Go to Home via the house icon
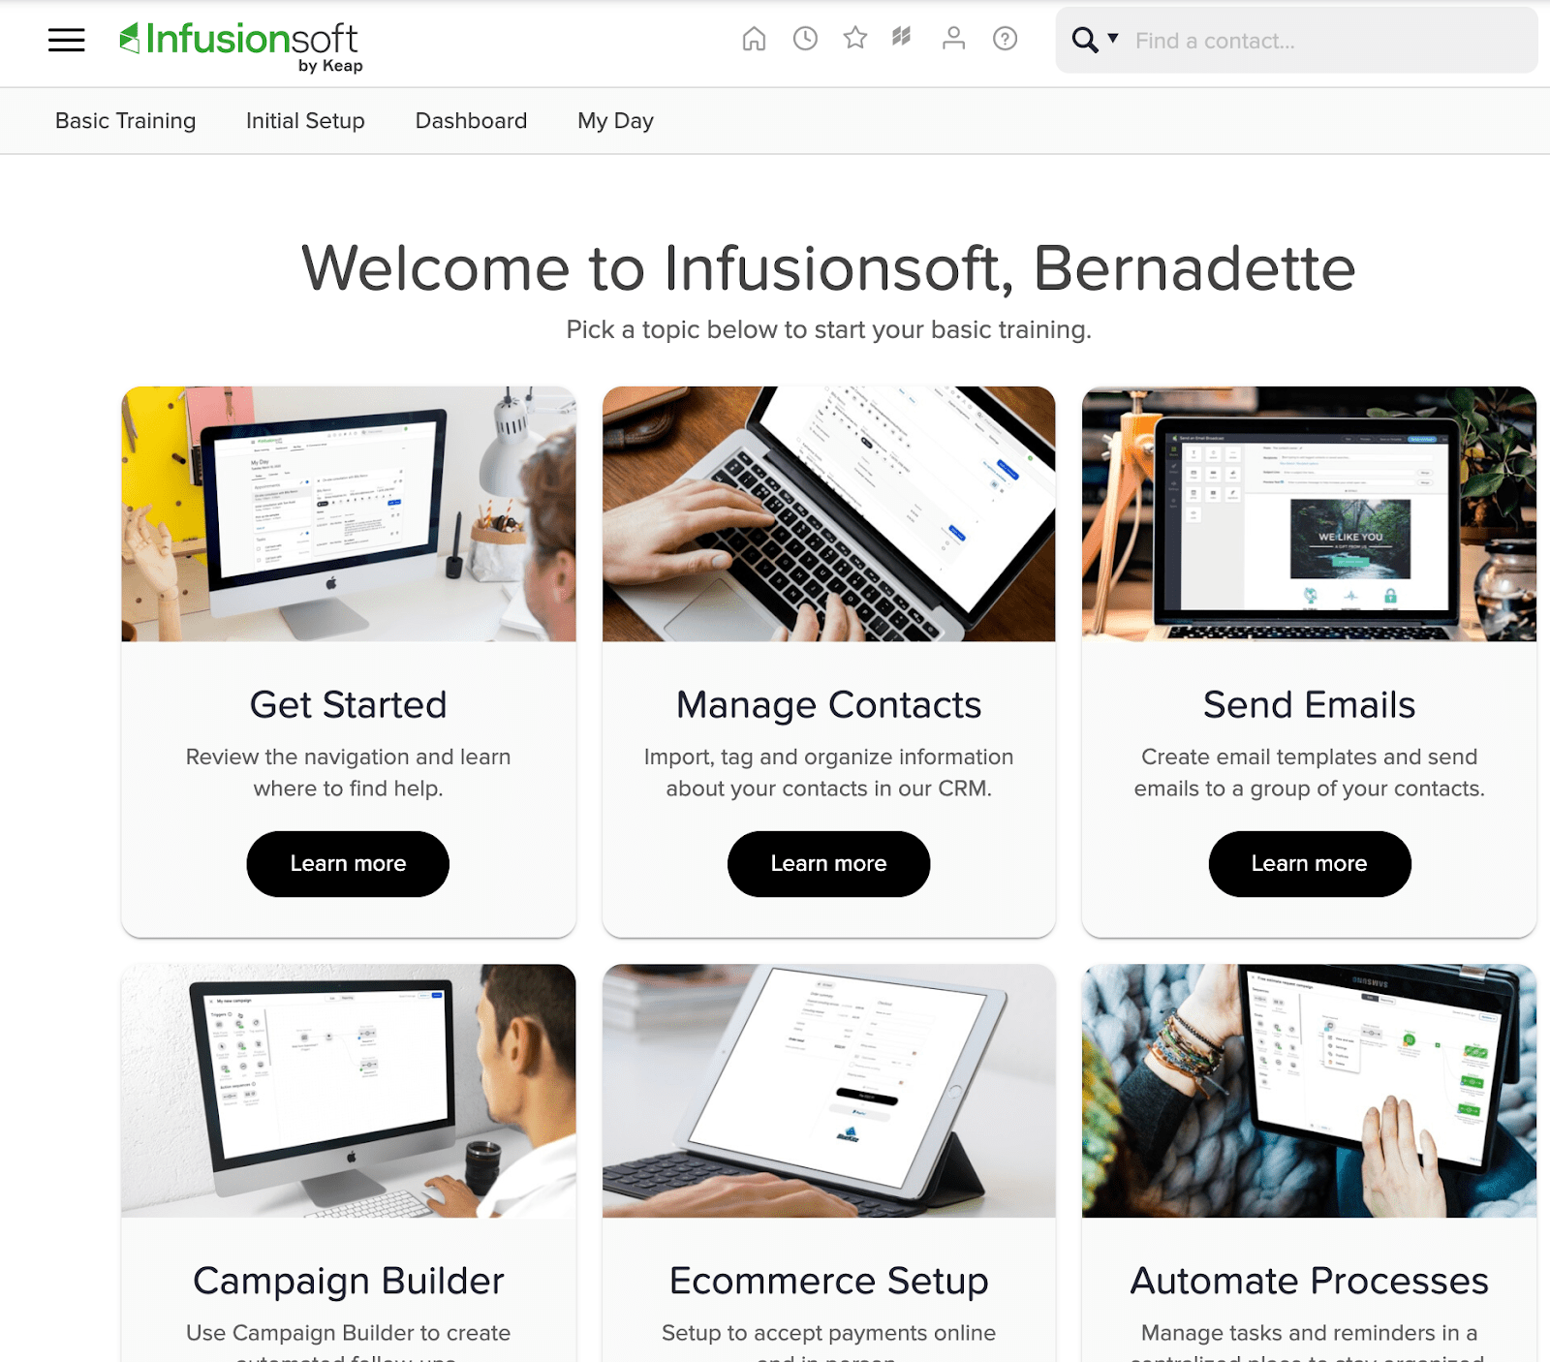The image size is (1550, 1362). pyautogui.click(x=754, y=39)
